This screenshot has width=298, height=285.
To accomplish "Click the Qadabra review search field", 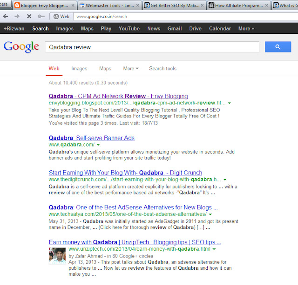I will click(x=152, y=47).
